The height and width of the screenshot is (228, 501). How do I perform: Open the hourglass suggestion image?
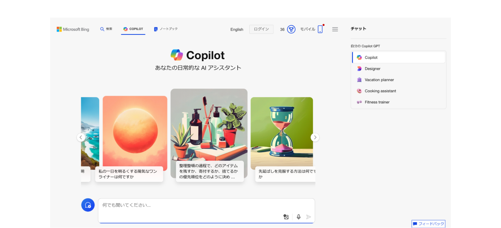tap(282, 132)
